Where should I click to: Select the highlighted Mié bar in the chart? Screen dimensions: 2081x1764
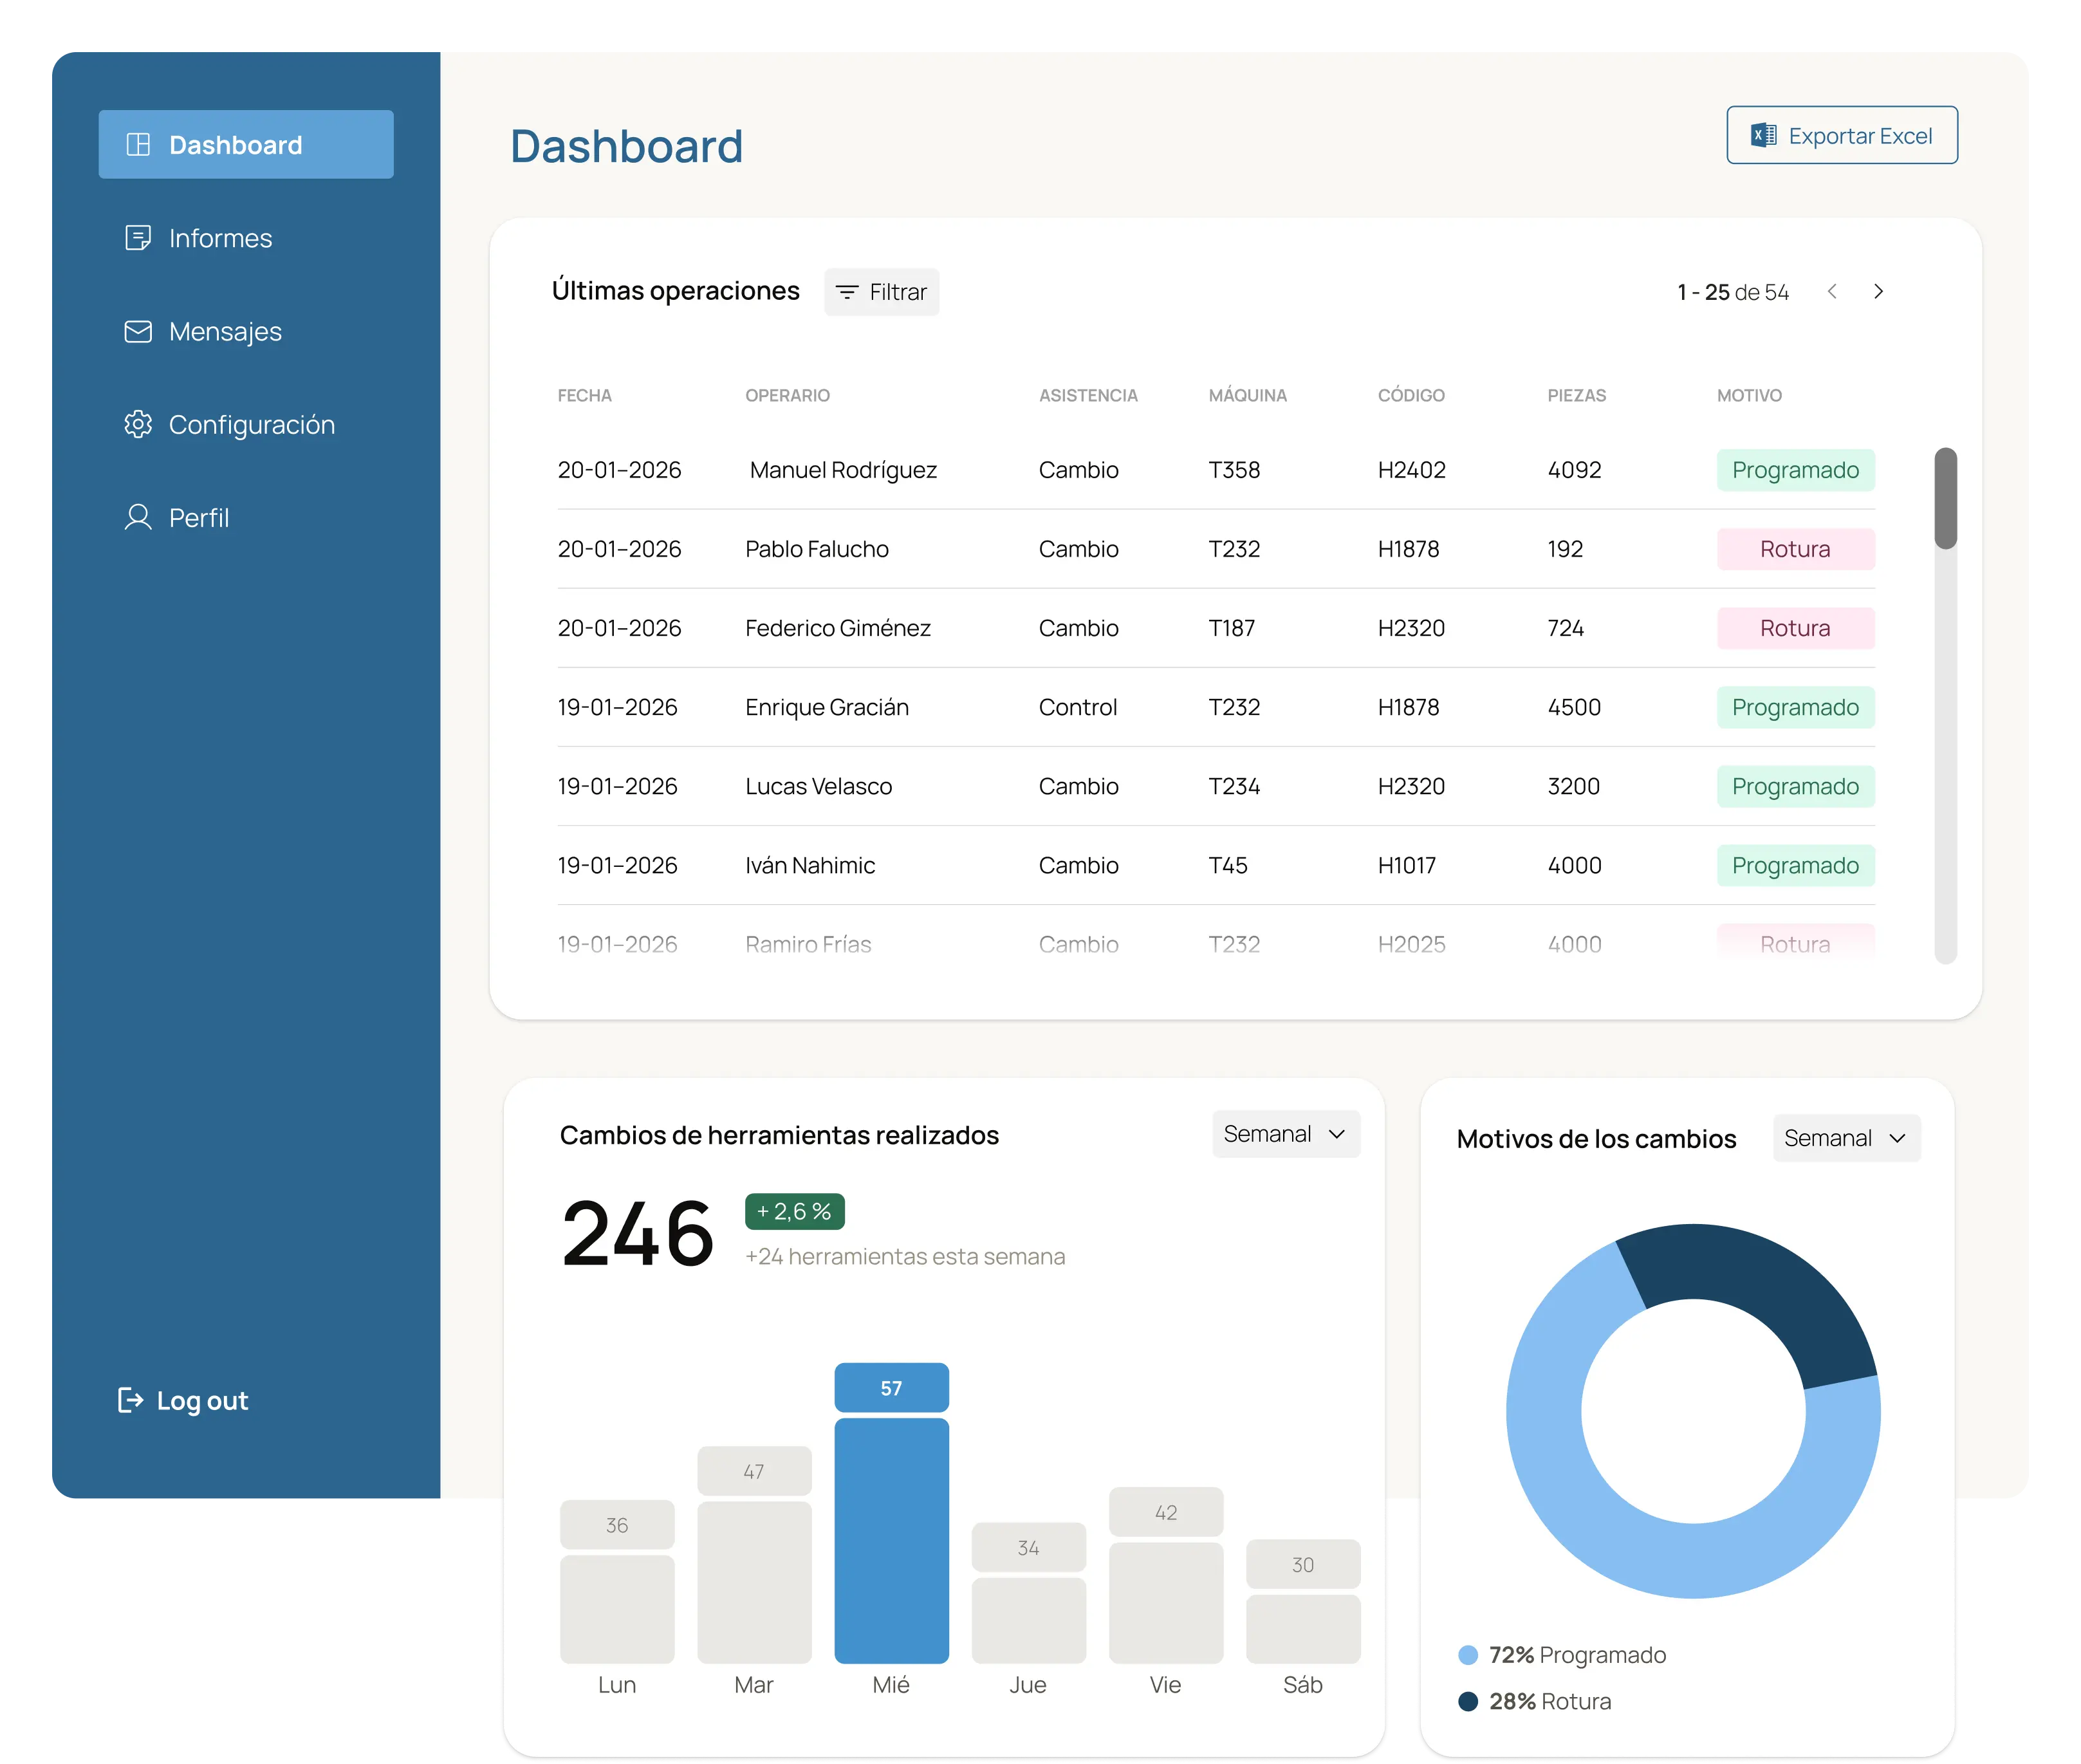(x=891, y=1540)
